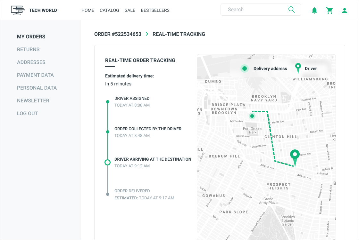This screenshot has height=240, width=359.
Task: Go to Payment Data settings
Action: pyautogui.click(x=35, y=75)
